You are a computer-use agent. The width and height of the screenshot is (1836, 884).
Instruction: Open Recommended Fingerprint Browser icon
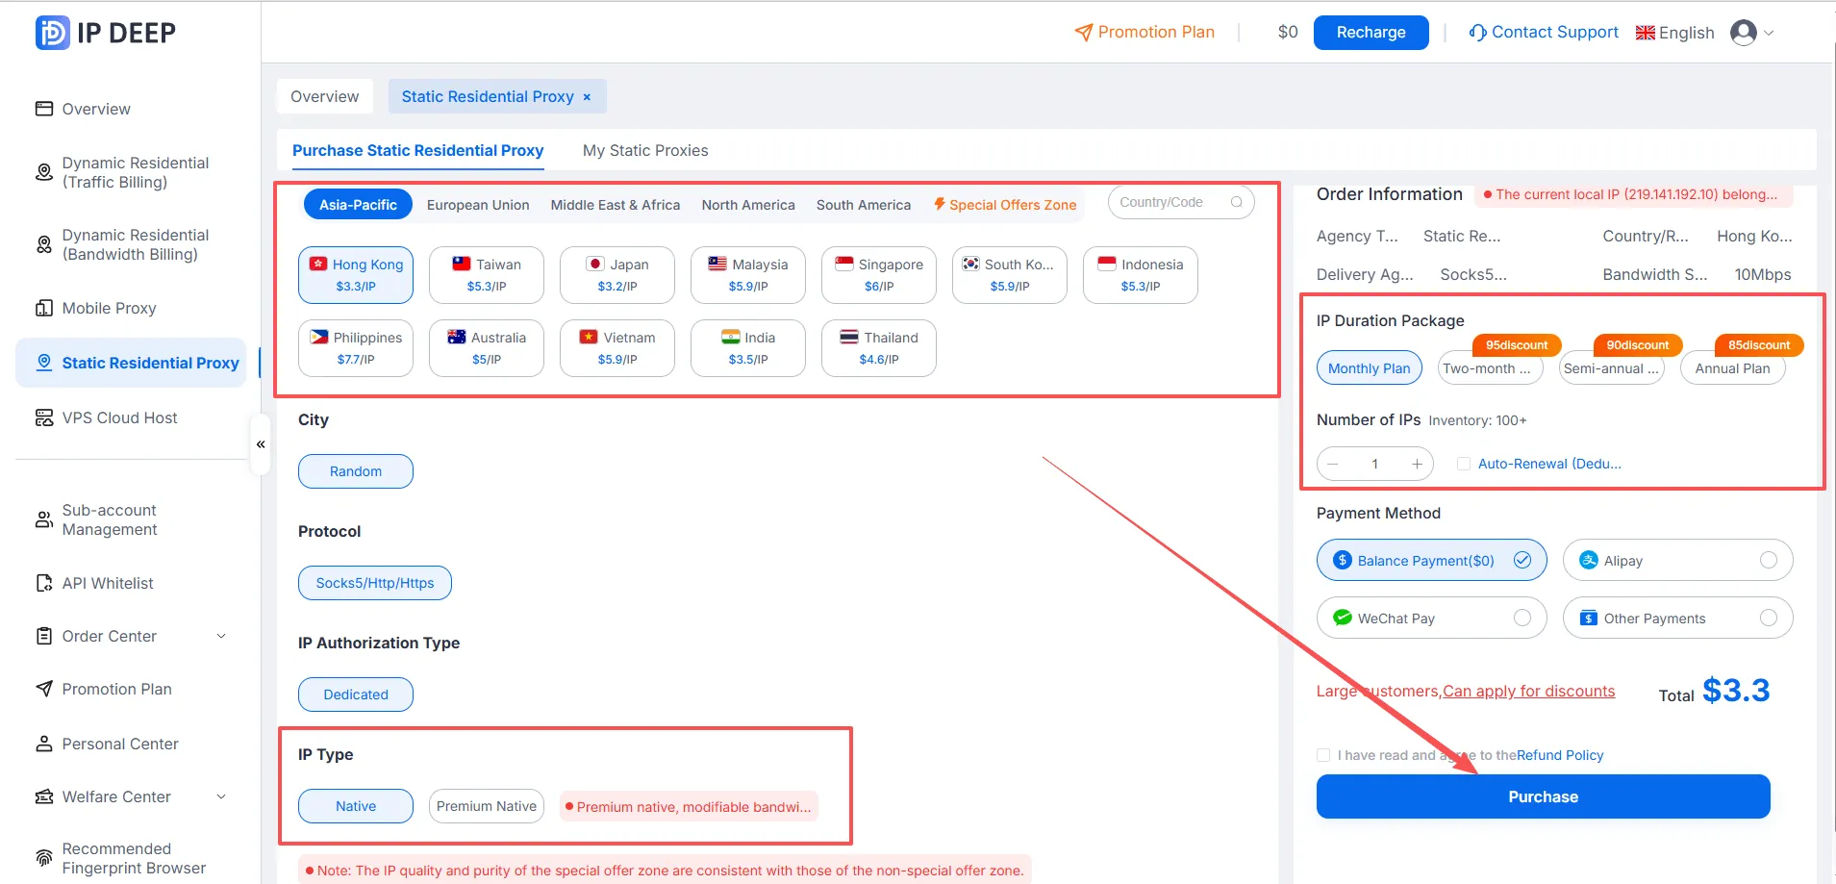click(x=44, y=858)
